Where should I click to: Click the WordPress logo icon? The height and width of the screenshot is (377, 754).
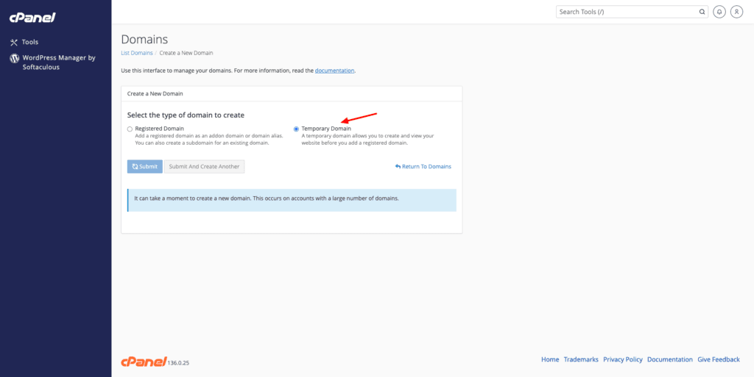click(15, 59)
